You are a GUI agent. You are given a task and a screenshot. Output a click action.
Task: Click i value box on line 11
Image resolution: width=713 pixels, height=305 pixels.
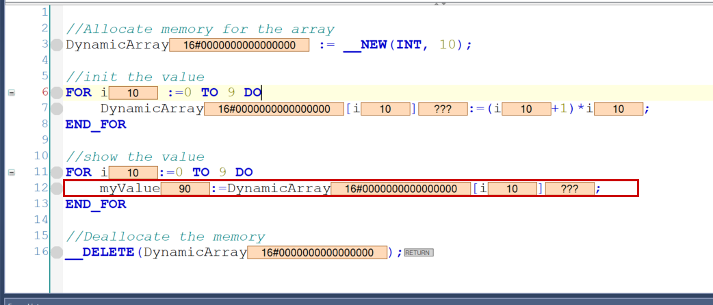coord(133,173)
